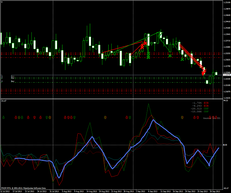
Task: Click the '-6.243 EUR' reading
Action: [x=200, y=106]
